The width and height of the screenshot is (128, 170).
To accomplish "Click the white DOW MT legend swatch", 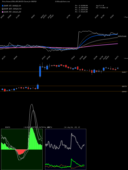I will click(x=3, y=9).
